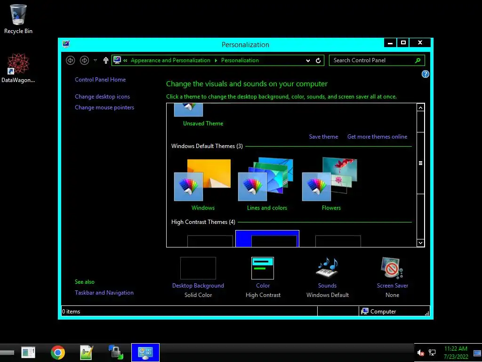Click the notification icon beside the clock

point(477,353)
